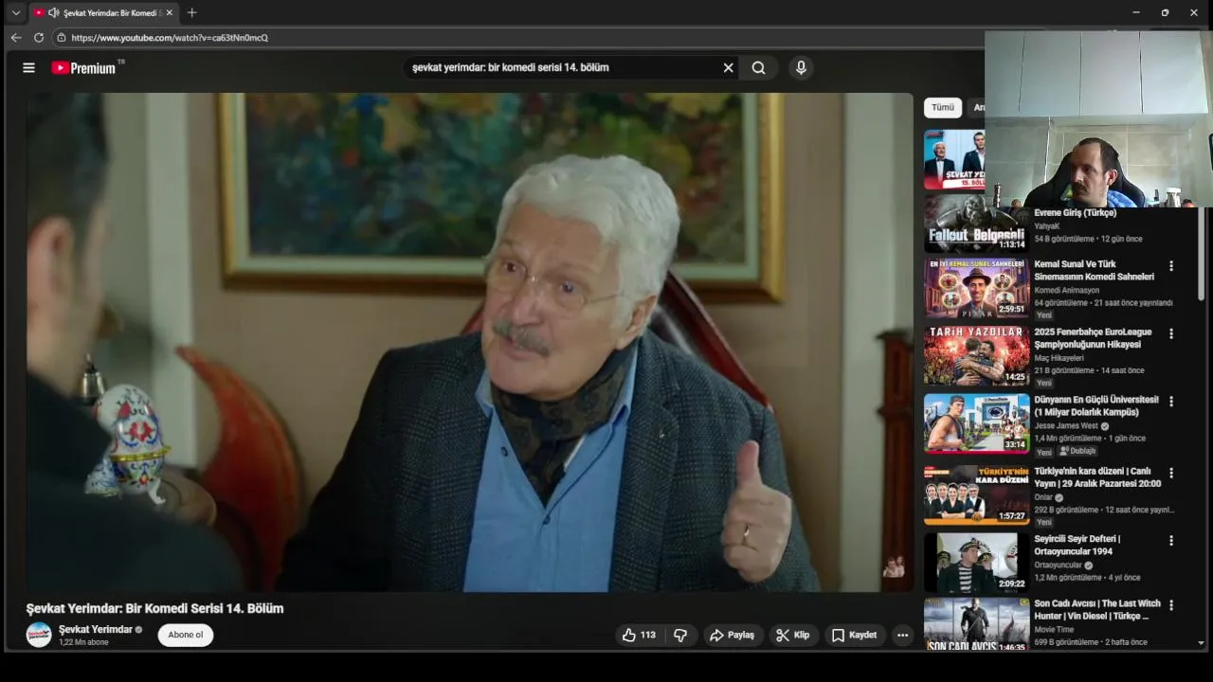
Task: Open the Movie Time channel name
Action: 1054,629
